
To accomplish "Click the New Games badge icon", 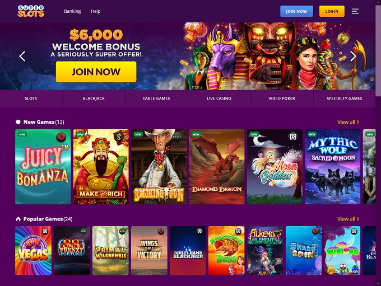I will point(18,122).
